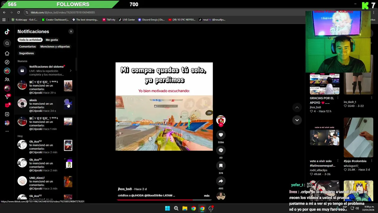Select the Seguidores filter
Screen dimensions: 378x213
[26, 53]
